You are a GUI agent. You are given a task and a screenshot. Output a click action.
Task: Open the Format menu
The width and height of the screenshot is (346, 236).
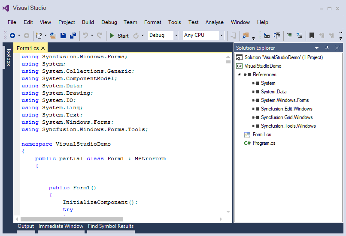[153, 22]
